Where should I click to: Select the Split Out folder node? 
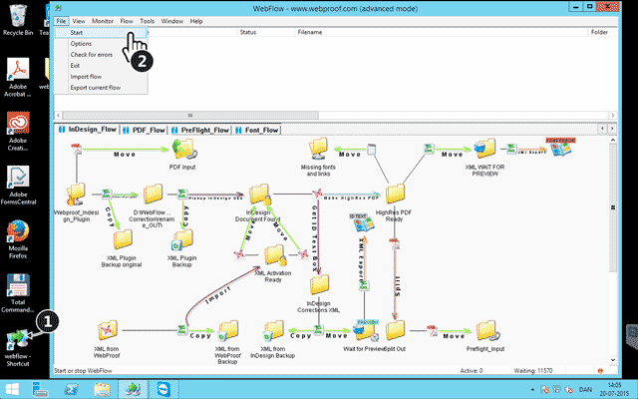[395, 330]
